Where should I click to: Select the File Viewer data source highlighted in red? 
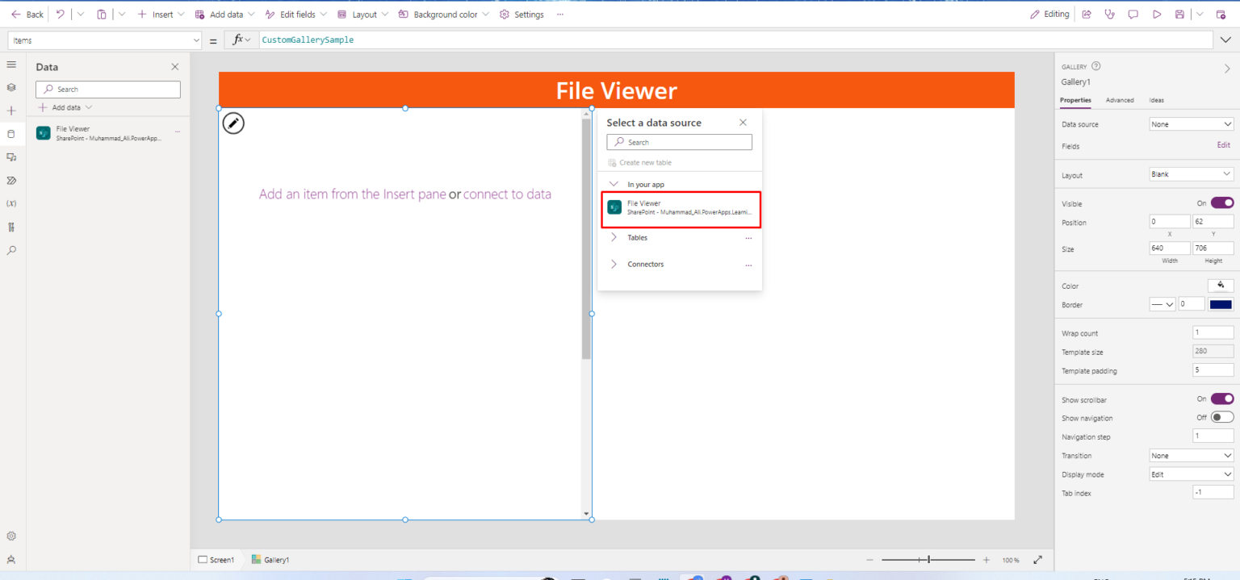[x=681, y=207]
